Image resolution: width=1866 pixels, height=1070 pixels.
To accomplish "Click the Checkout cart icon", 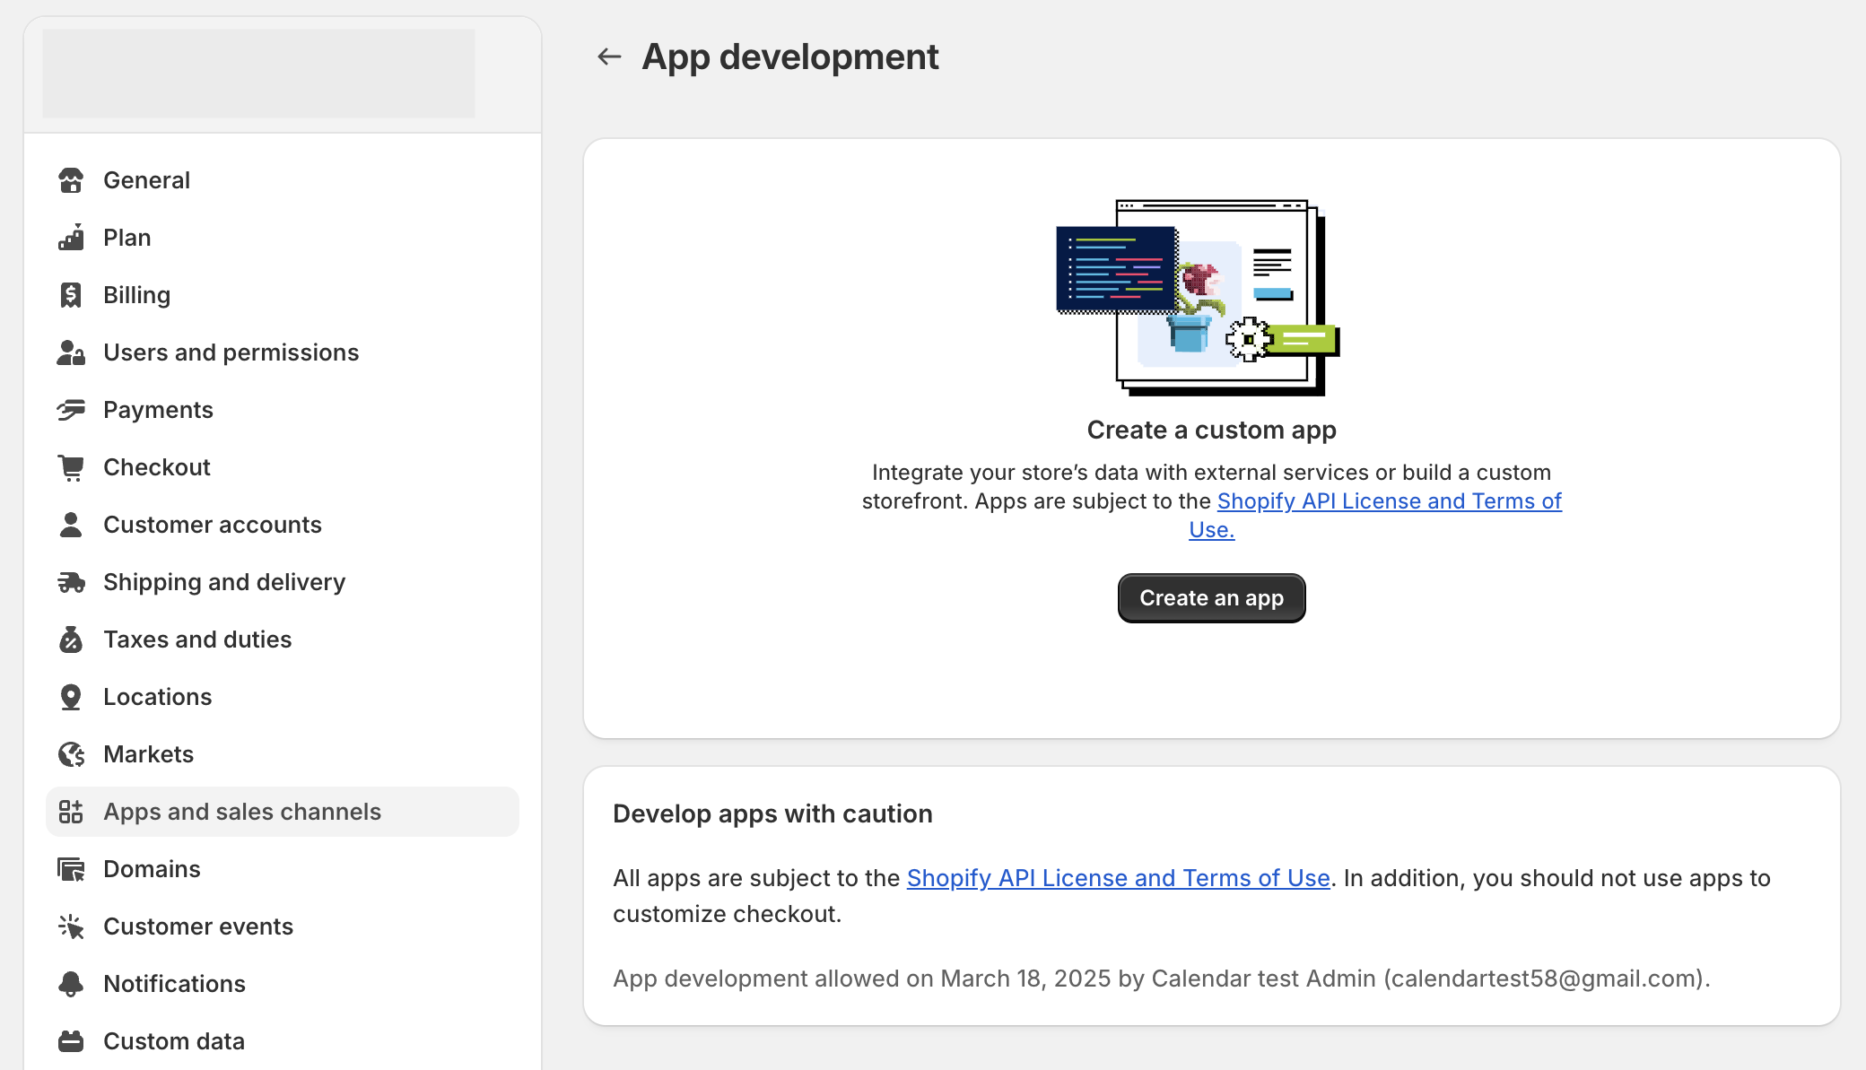I will pos(71,467).
